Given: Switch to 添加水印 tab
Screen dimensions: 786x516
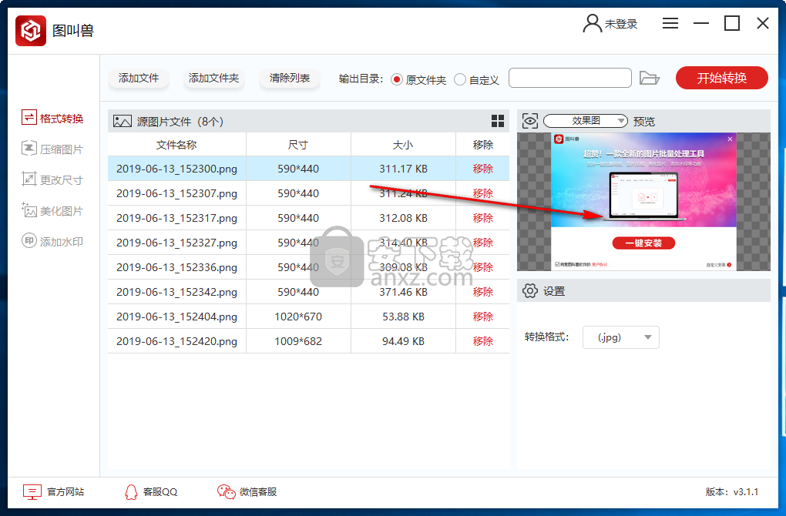Looking at the screenshot, I should 52,242.
